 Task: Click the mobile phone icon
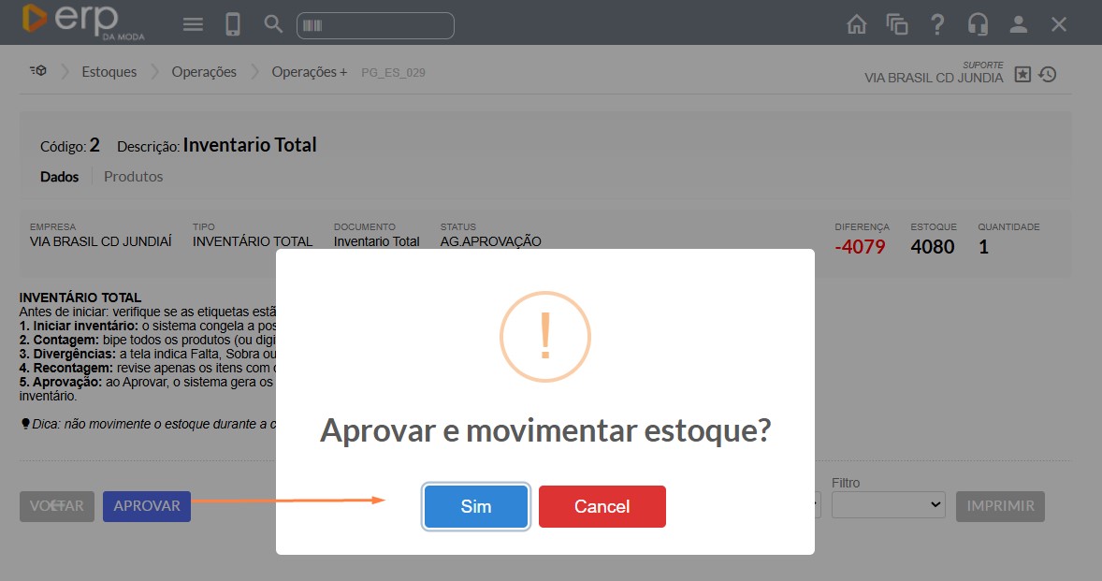233,24
